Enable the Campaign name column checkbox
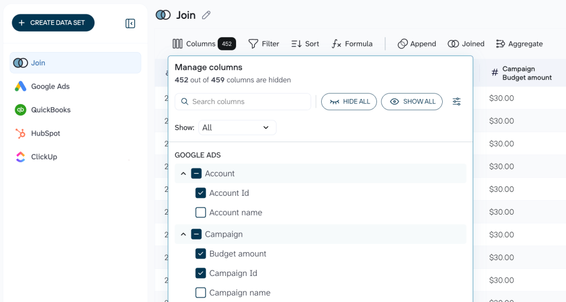This screenshot has width=566, height=302. point(201,293)
